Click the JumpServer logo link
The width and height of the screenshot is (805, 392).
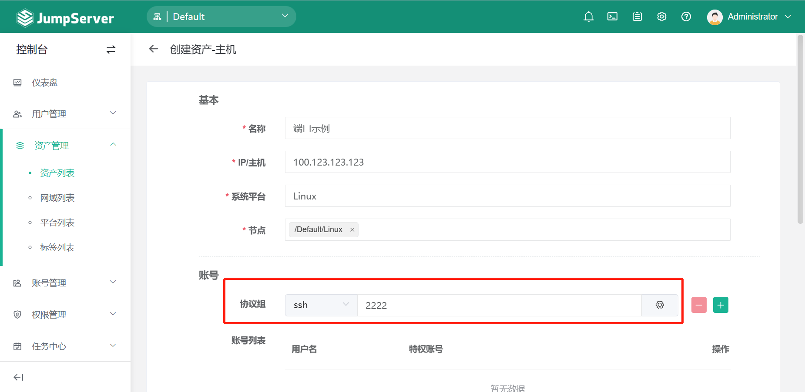coord(65,18)
